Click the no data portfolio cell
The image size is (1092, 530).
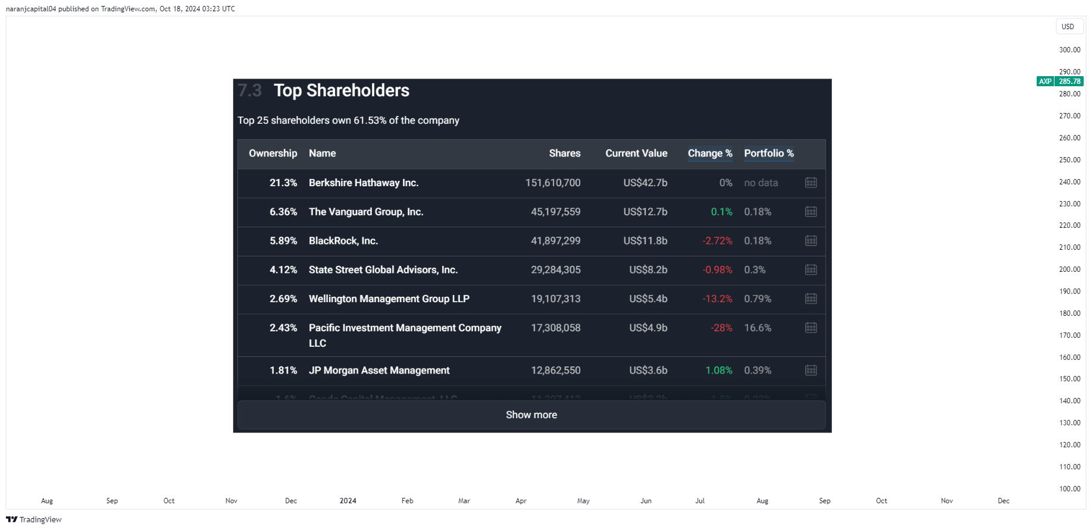(x=761, y=183)
